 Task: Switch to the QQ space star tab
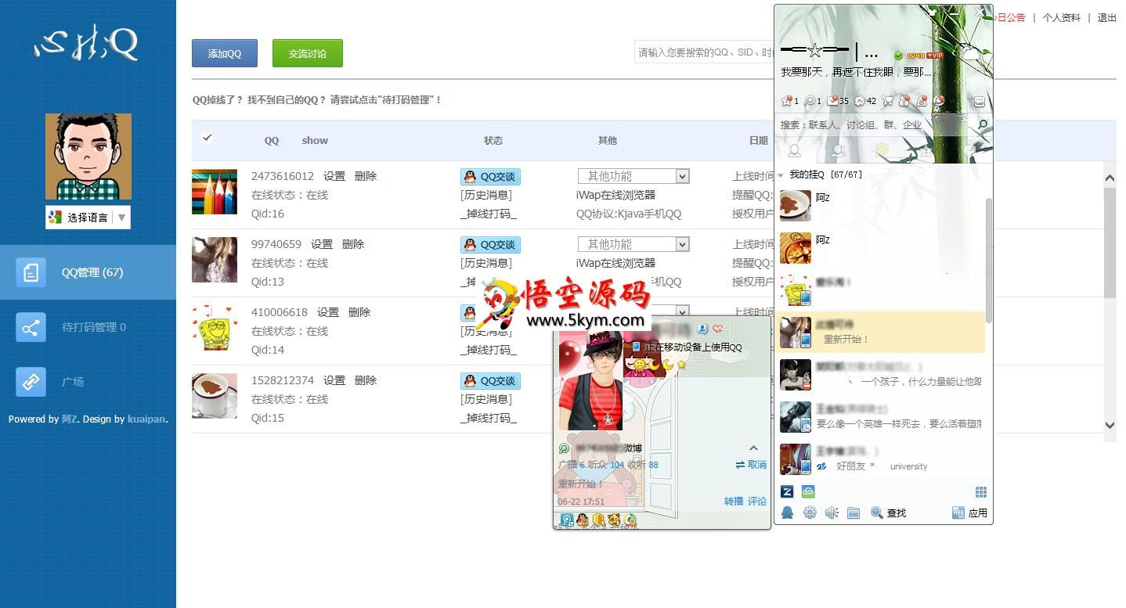pos(926,150)
